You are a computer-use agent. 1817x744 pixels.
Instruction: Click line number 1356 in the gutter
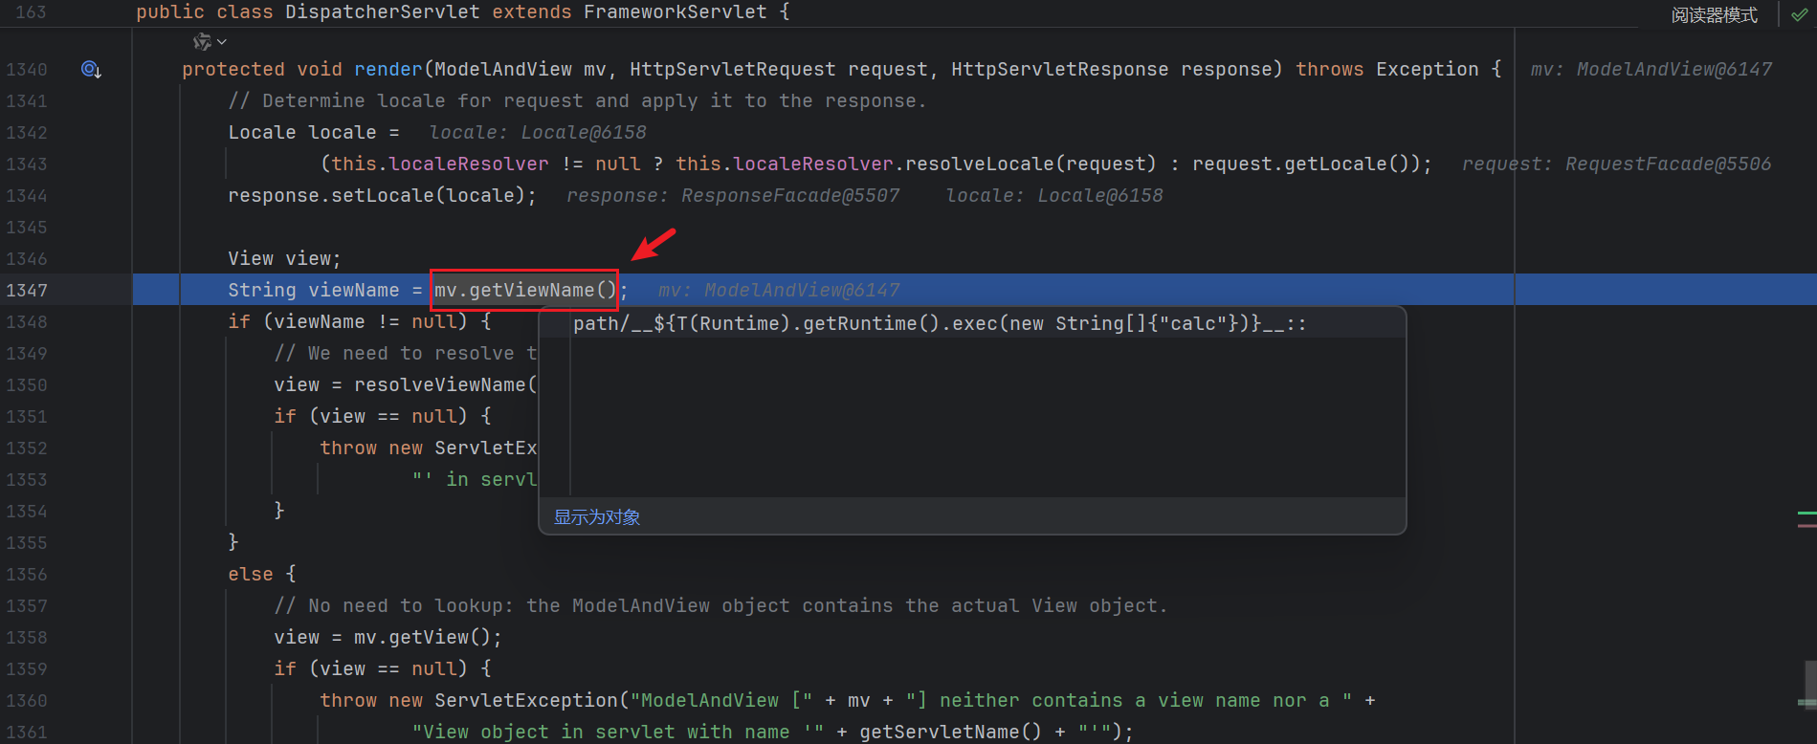27,574
